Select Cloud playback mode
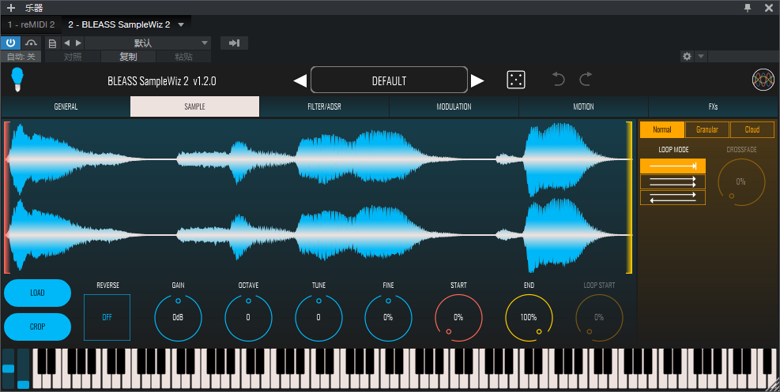Screen dimensions: 780x392 752,129
